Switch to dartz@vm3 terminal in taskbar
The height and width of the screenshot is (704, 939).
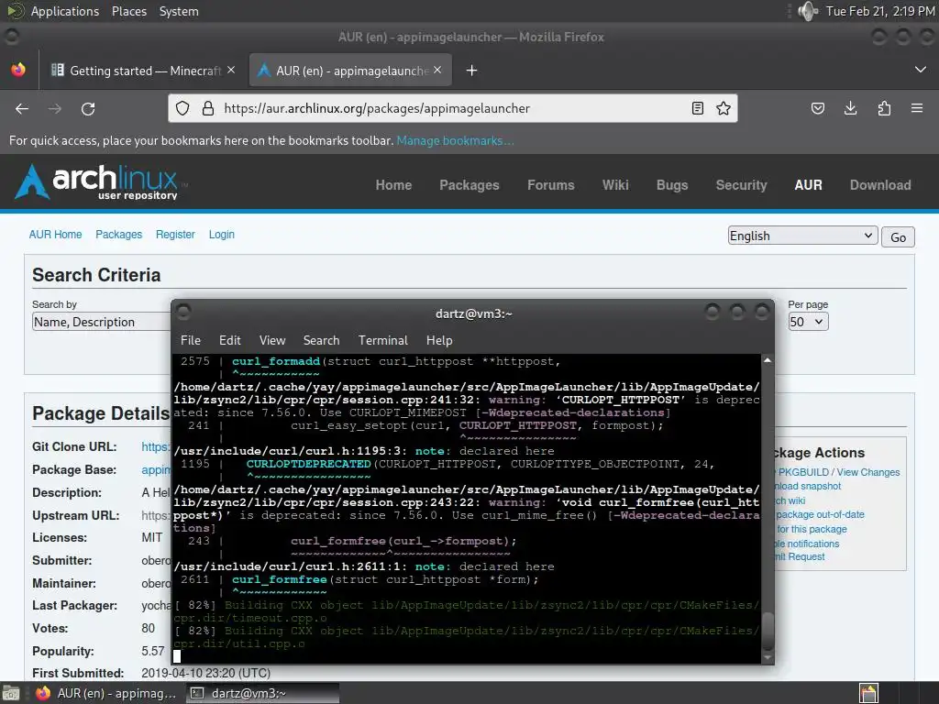pyautogui.click(x=262, y=693)
